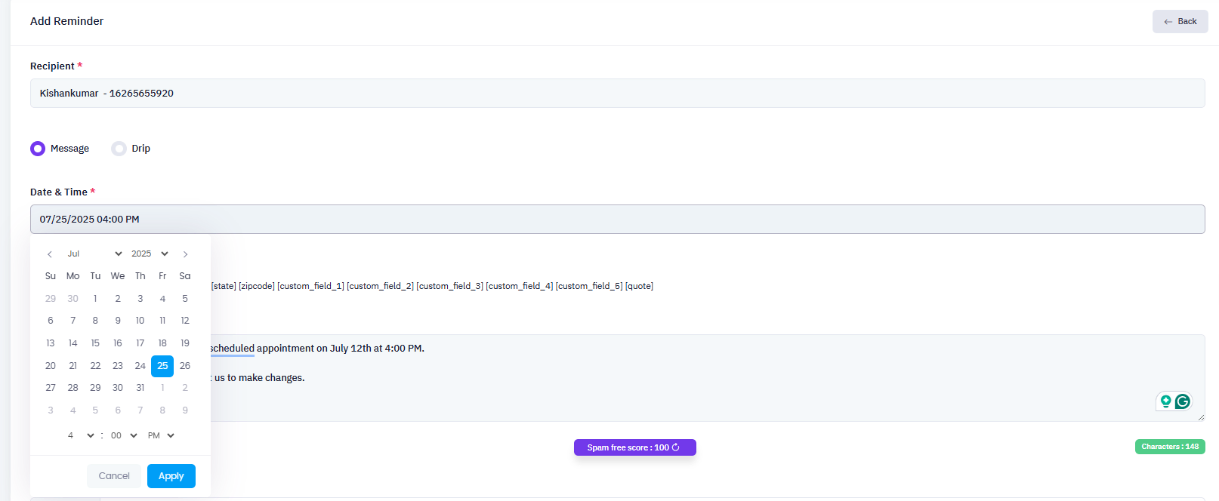
Task: Open Grammarly icon in message box
Action: coord(1183,401)
